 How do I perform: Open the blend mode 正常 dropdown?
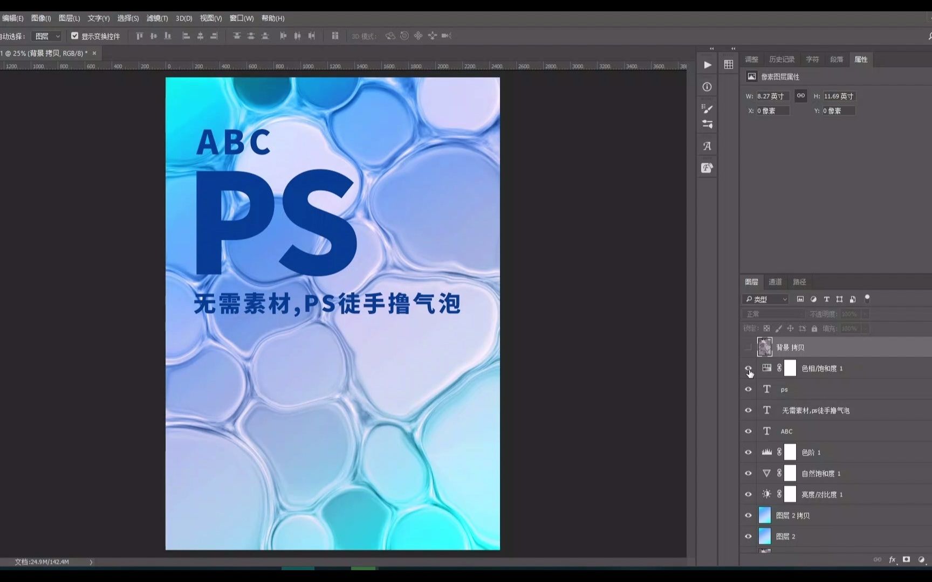click(x=773, y=314)
